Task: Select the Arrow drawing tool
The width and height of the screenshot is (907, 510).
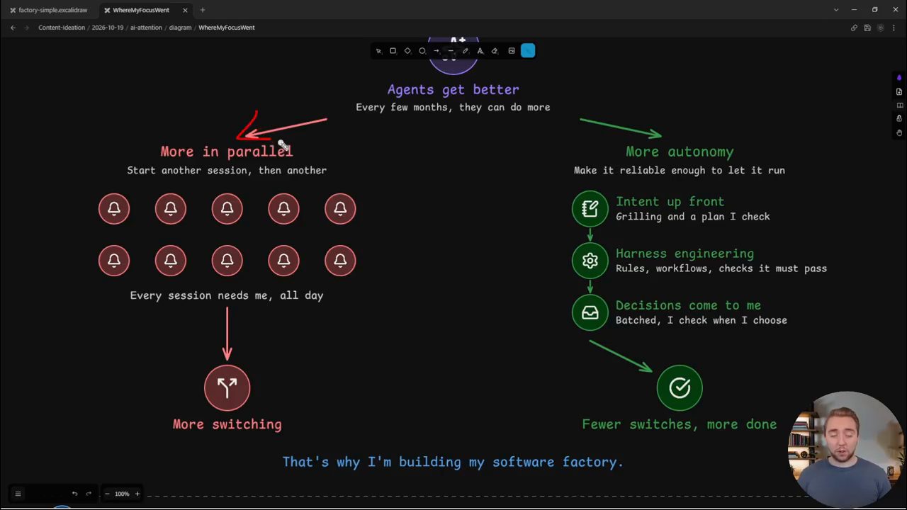Action: [x=436, y=51]
